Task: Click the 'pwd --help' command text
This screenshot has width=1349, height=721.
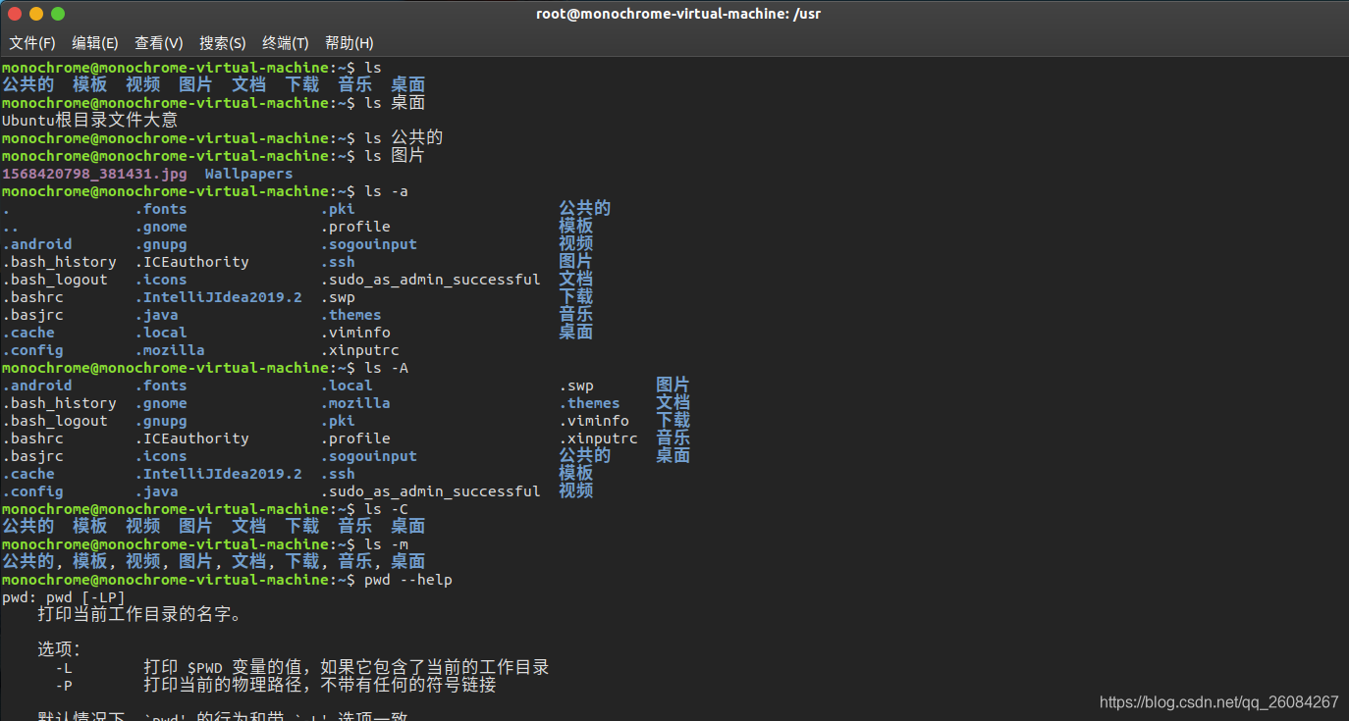Action: (x=408, y=580)
